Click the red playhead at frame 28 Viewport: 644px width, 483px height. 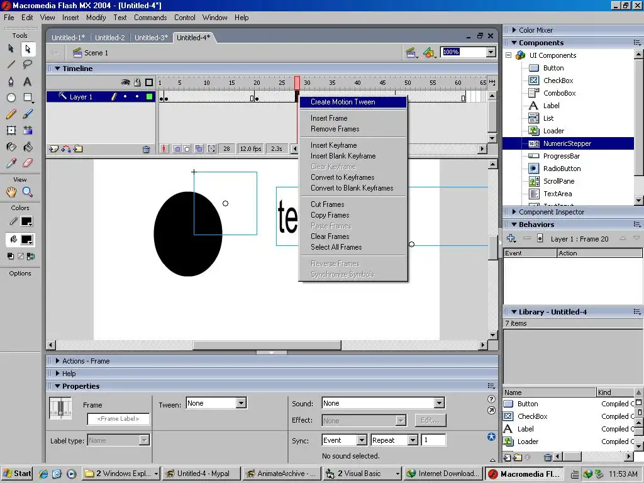pyautogui.click(x=297, y=82)
